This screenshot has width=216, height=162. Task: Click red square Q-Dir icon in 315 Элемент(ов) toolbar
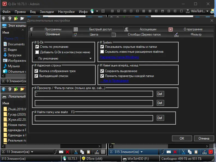pyautogui.click(x=211, y=152)
